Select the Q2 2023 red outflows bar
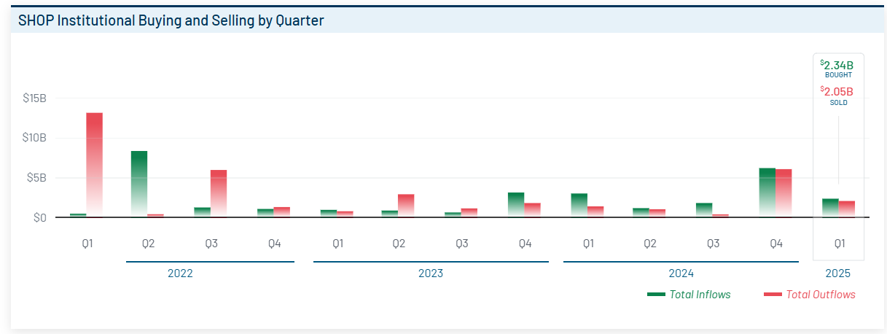This screenshot has height=334, width=887. click(x=406, y=206)
